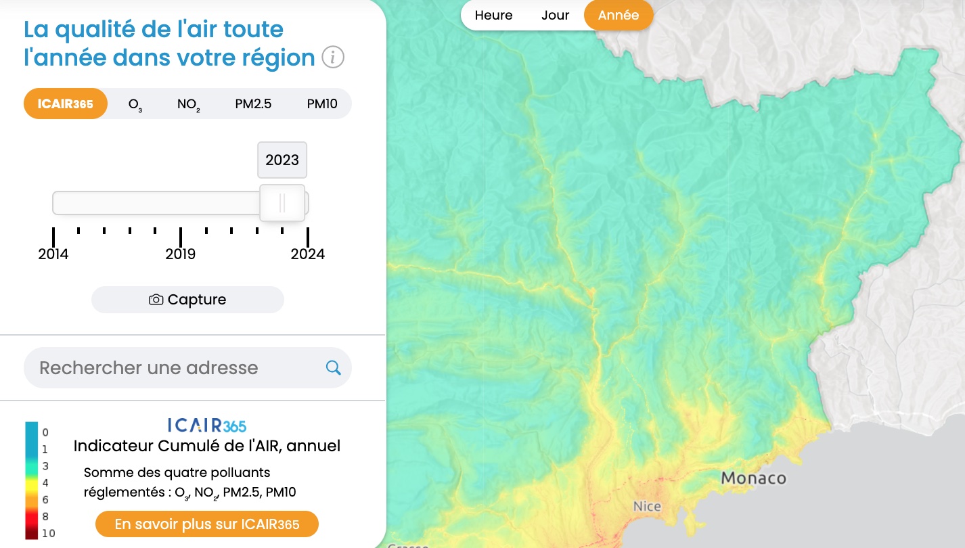Switch to the NO2 pollutant tab
Image resolution: width=965 pixels, height=548 pixels.
point(189,104)
